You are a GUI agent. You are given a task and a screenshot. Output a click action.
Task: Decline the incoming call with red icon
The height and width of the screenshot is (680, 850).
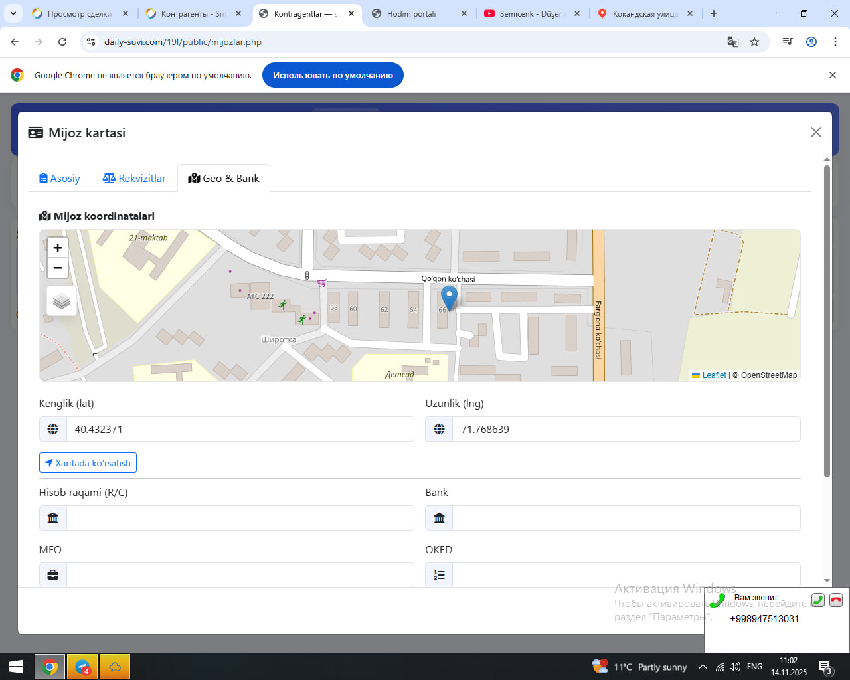click(x=836, y=600)
